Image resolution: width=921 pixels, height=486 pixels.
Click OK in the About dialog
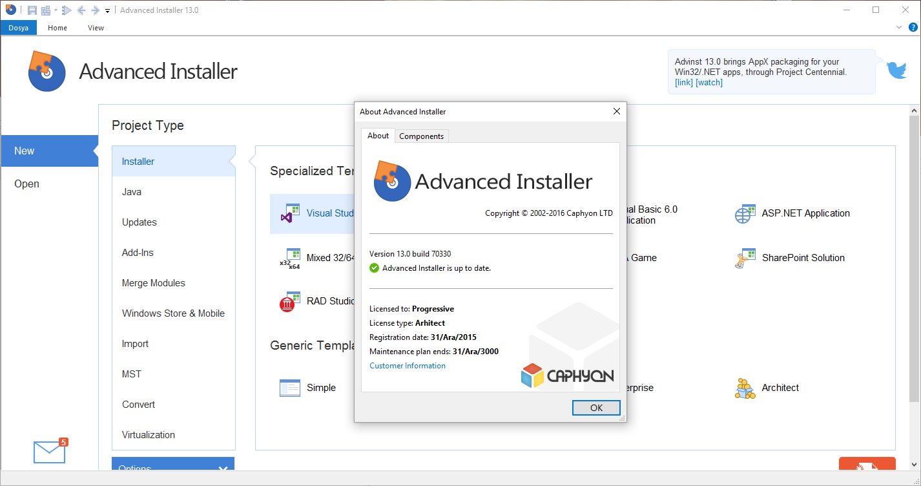[x=596, y=408]
